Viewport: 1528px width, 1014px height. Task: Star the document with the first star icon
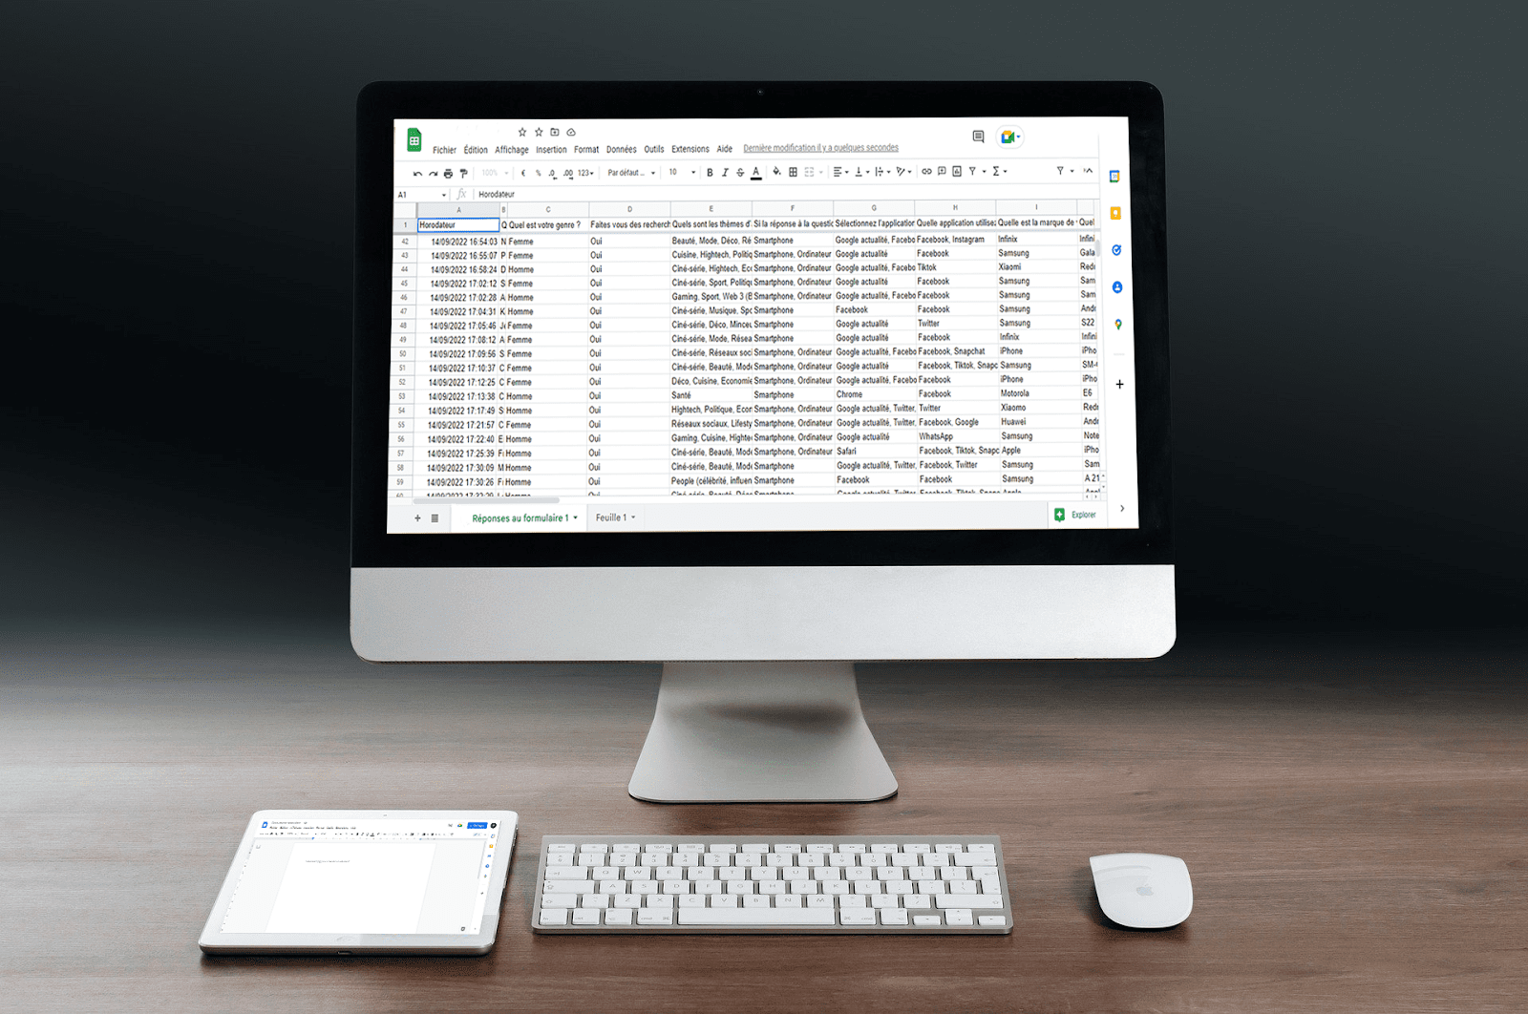tap(522, 132)
